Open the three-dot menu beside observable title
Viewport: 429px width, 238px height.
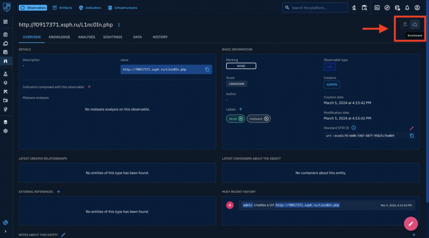click(x=119, y=25)
